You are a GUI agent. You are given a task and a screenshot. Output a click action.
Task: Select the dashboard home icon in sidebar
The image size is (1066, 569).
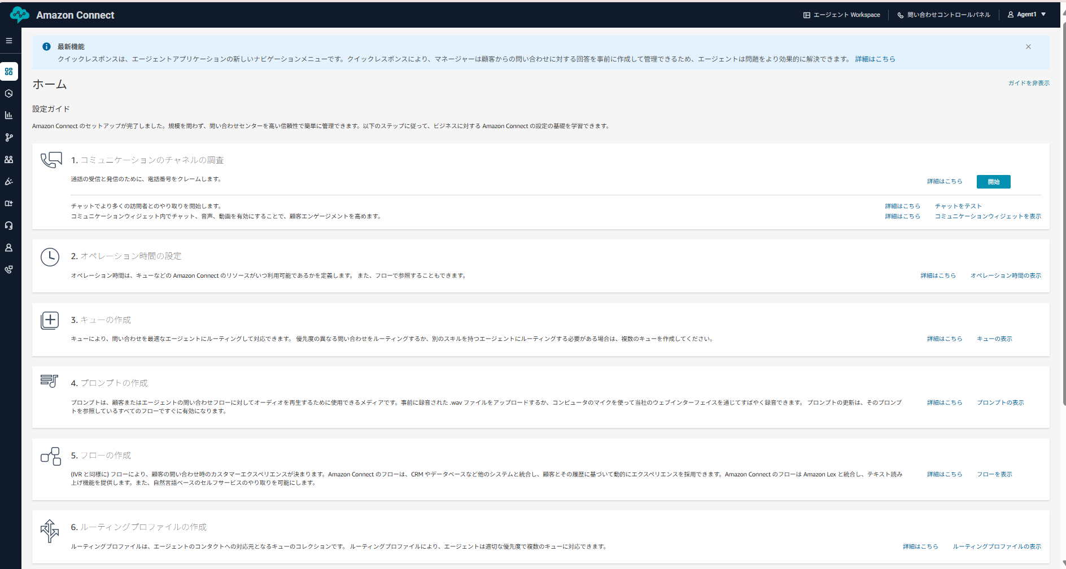[9, 72]
